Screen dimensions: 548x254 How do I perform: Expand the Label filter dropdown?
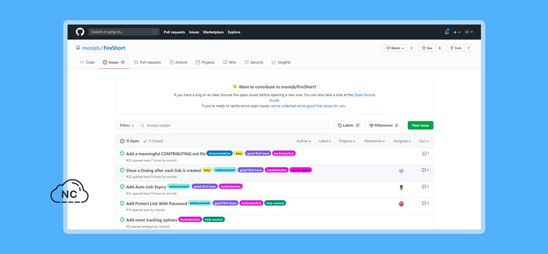[325, 141]
